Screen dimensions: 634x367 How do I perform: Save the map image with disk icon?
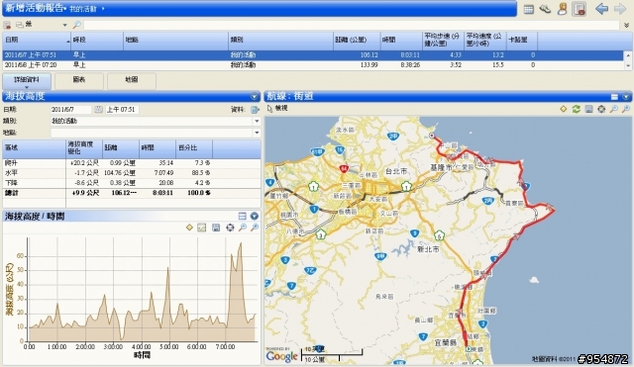coord(588,109)
